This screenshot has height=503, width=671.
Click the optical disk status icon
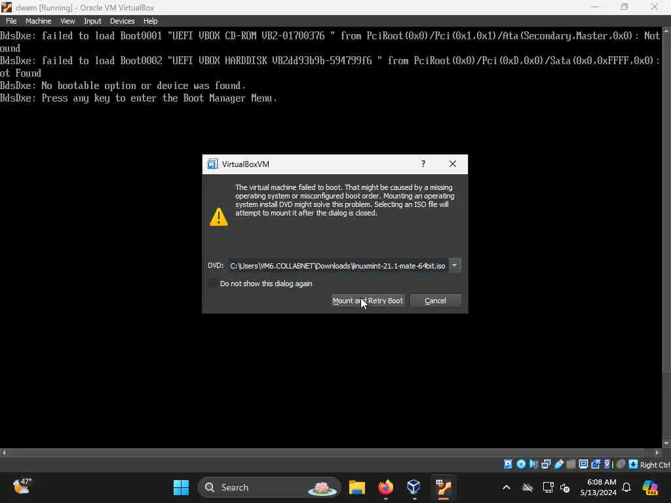(x=521, y=464)
